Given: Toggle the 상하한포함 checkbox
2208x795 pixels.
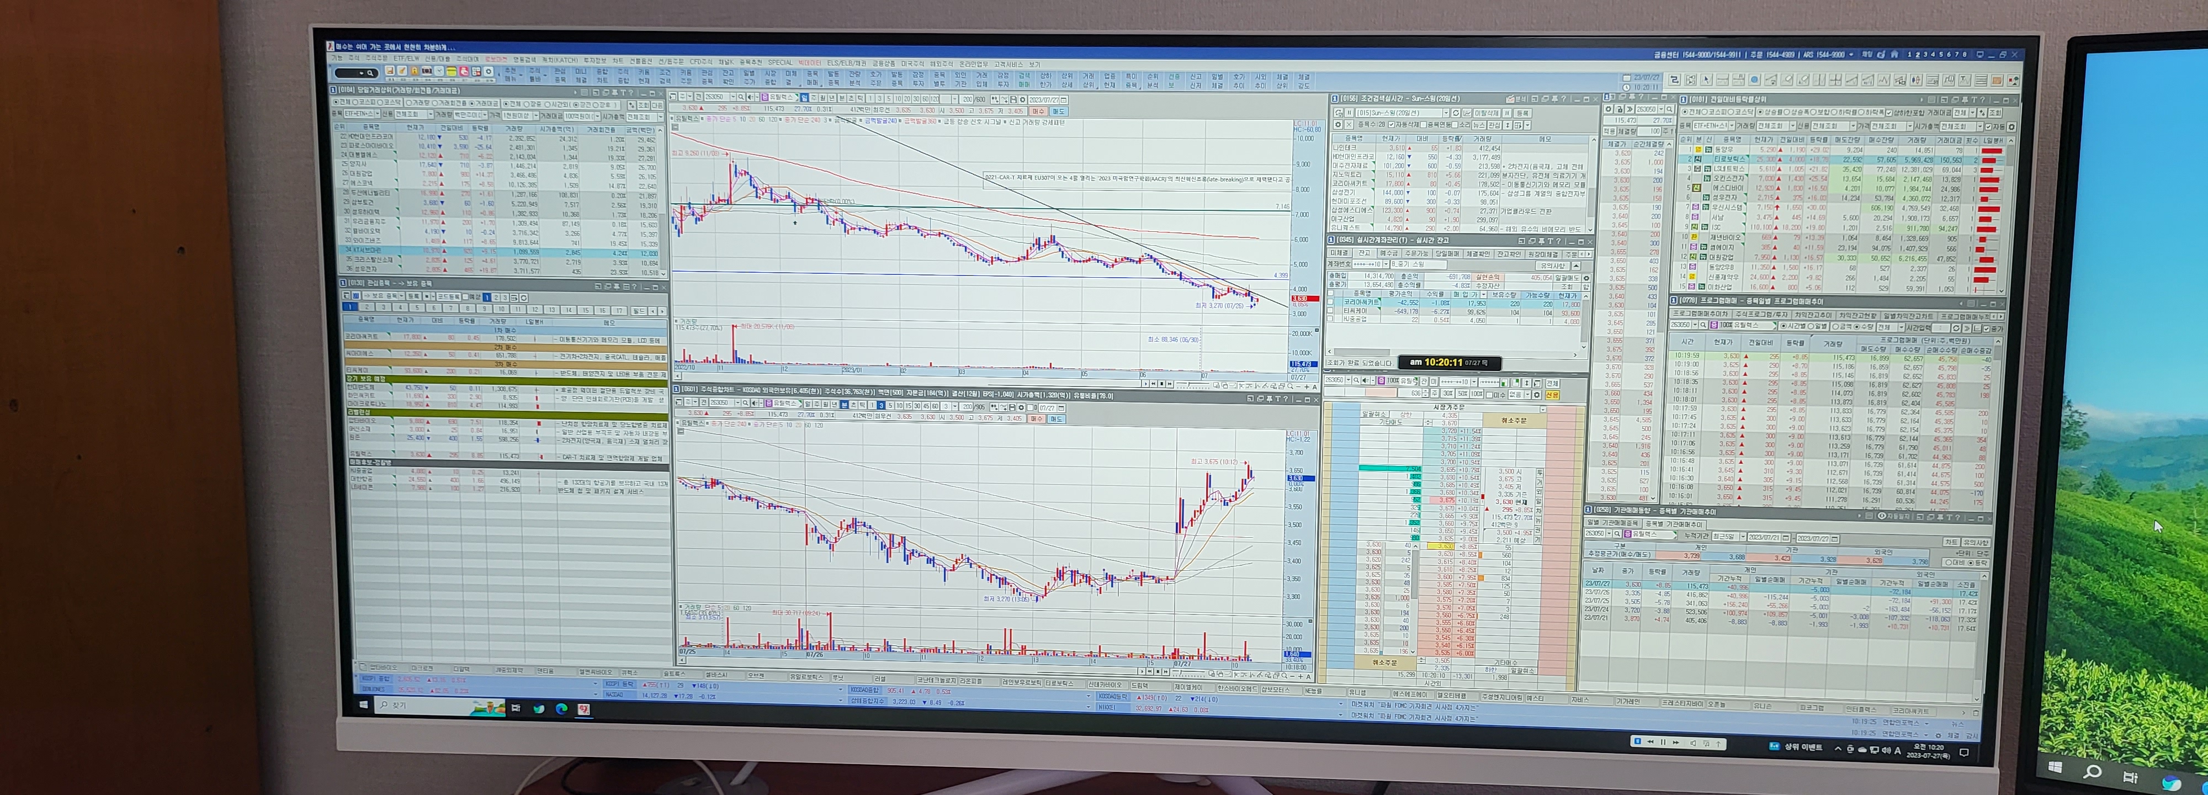Looking at the screenshot, I should [1889, 113].
